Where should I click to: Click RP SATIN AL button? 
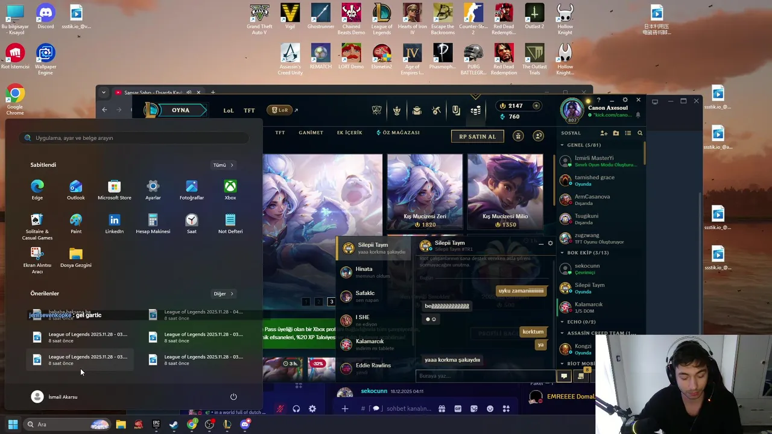click(x=477, y=136)
